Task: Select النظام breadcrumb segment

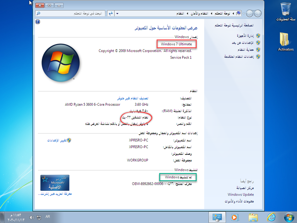Action: [x=180, y=14]
